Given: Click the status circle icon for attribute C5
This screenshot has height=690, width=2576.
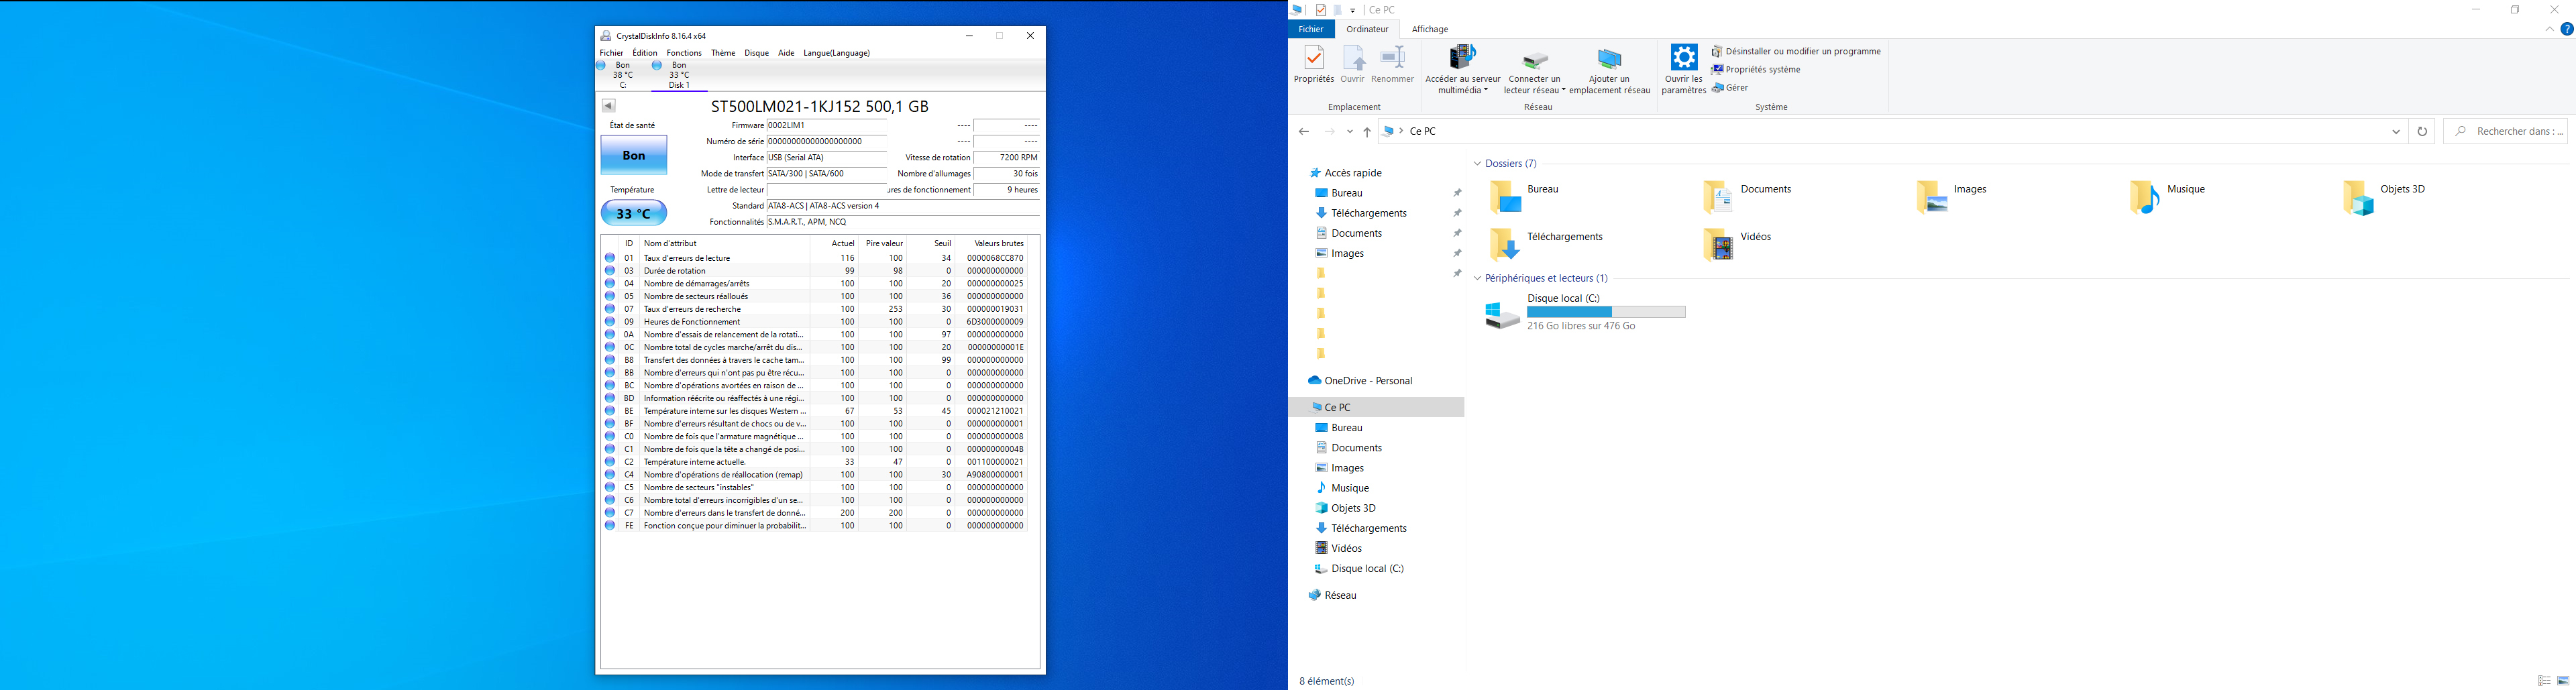Looking at the screenshot, I should [x=610, y=488].
